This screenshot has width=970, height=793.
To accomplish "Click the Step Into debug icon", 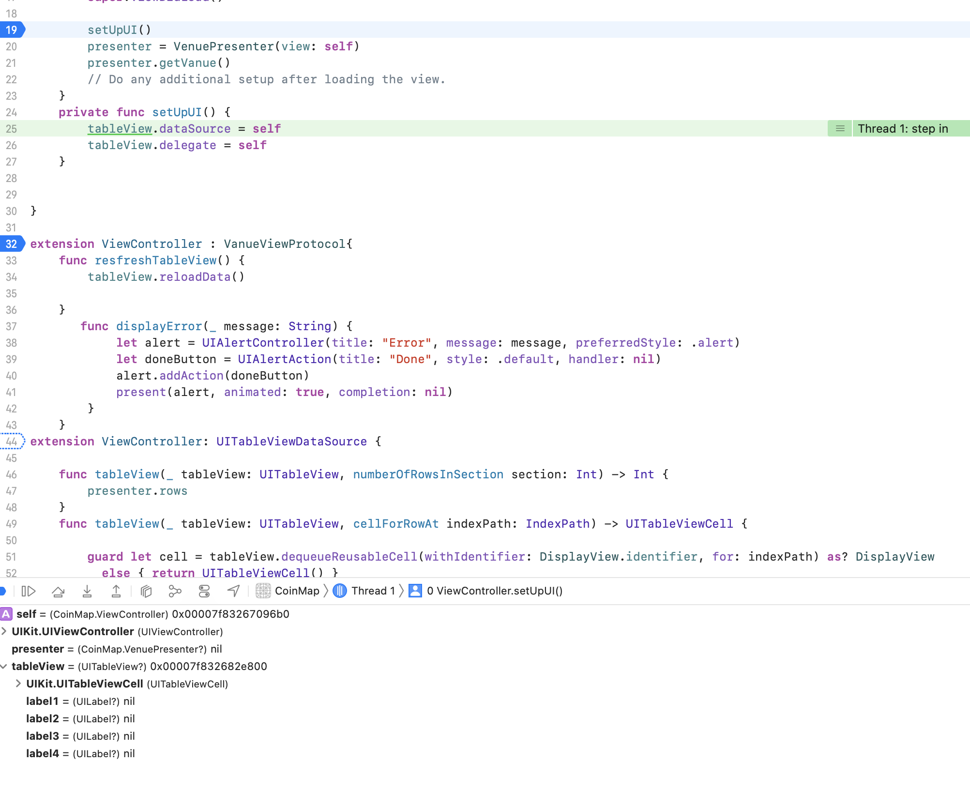I will coord(87,591).
